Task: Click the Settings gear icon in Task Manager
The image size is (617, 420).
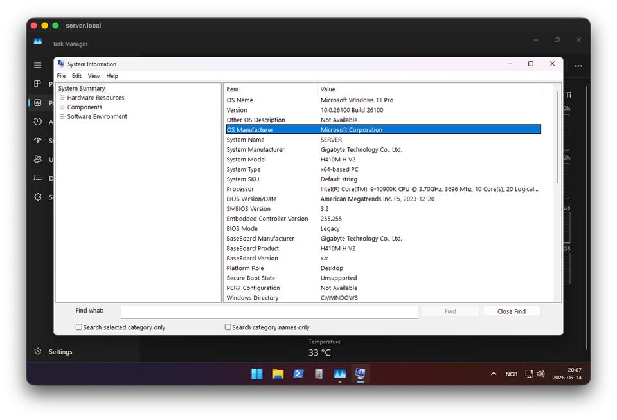Action: click(38, 352)
